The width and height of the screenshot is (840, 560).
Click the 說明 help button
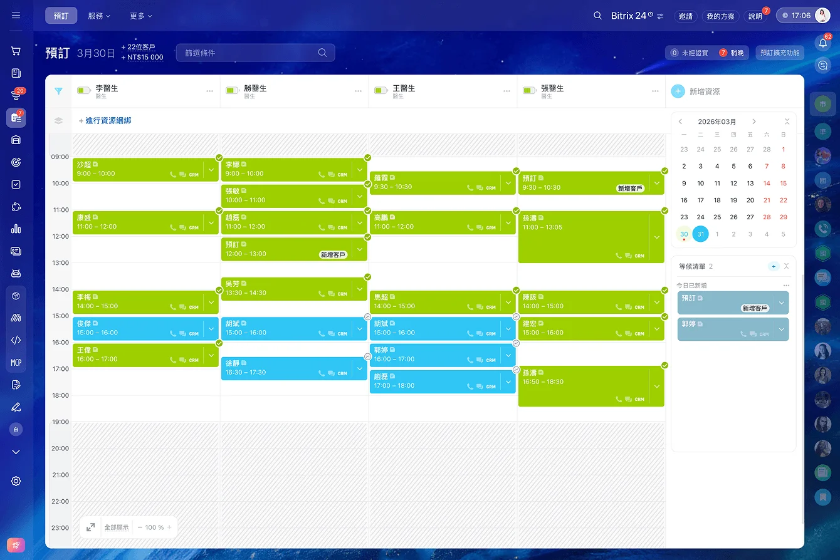(x=755, y=16)
